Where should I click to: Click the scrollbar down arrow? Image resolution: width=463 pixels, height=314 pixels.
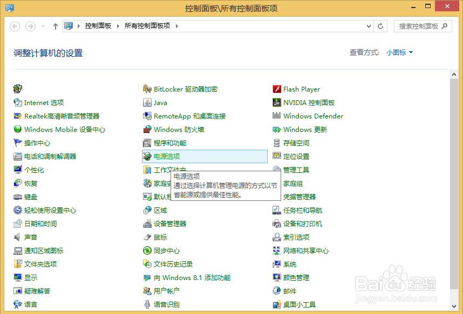click(x=454, y=306)
